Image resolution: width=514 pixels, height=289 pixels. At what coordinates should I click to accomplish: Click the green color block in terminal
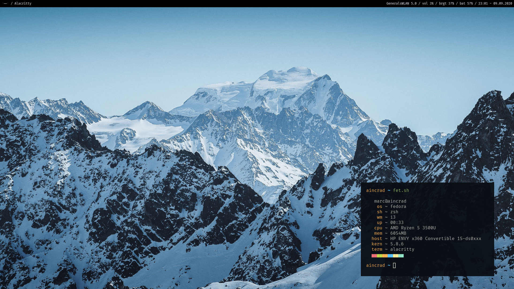point(379,256)
